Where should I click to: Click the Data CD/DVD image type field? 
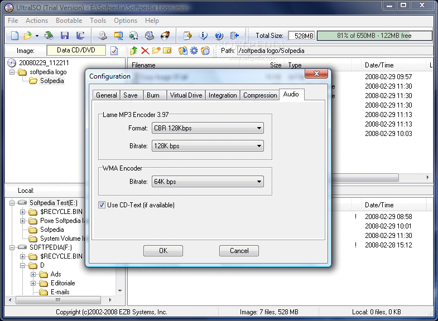click(76, 50)
